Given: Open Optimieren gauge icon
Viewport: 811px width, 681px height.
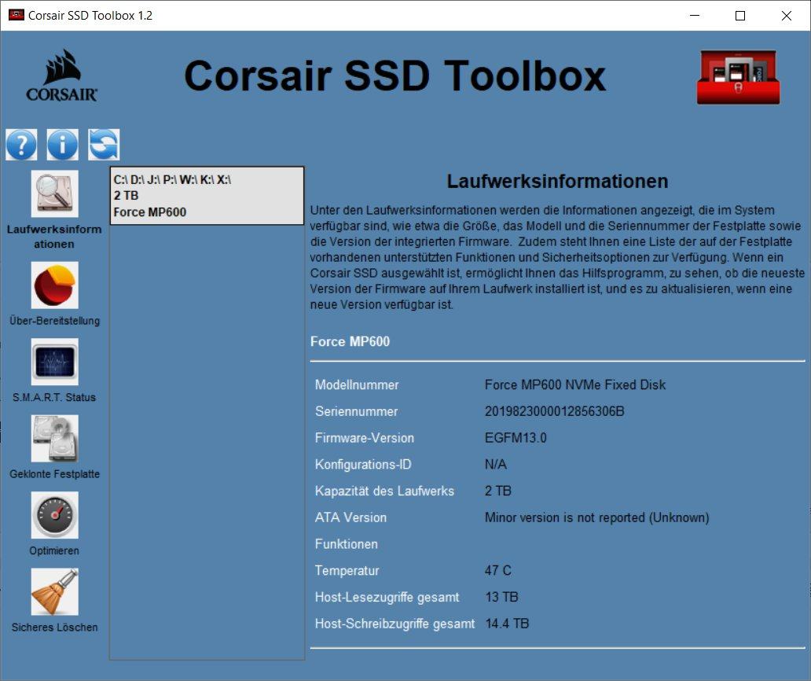Looking at the screenshot, I should coord(54,515).
